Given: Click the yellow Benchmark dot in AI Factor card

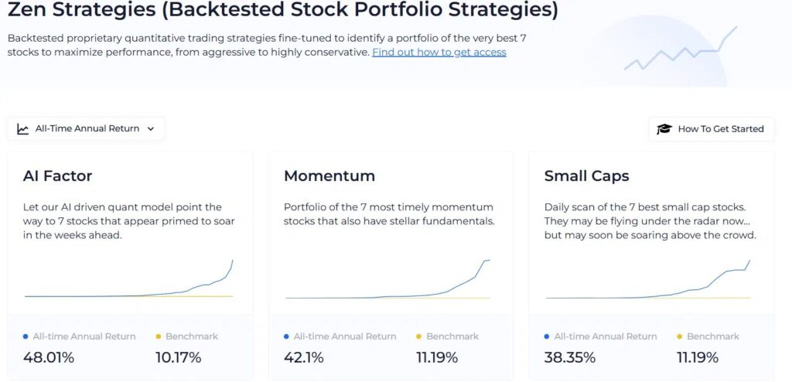Looking at the screenshot, I should 158,336.
